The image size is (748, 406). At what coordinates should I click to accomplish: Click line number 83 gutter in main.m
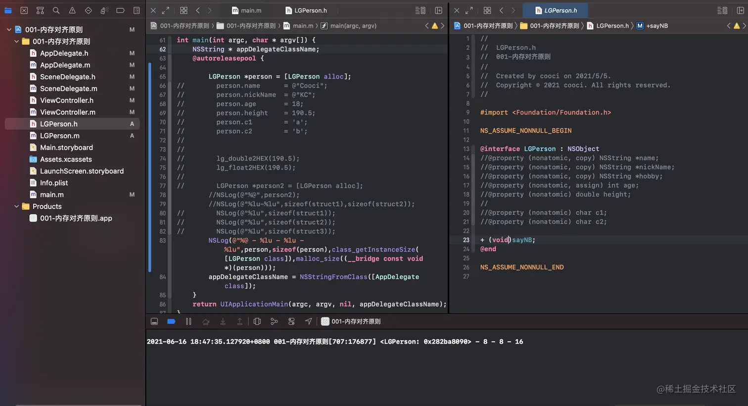pos(162,240)
